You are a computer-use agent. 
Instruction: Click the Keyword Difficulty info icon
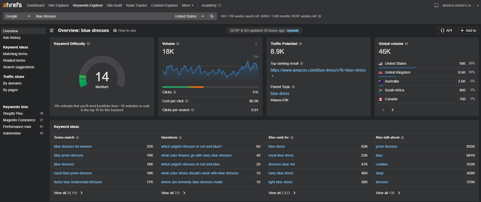[x=88, y=44]
